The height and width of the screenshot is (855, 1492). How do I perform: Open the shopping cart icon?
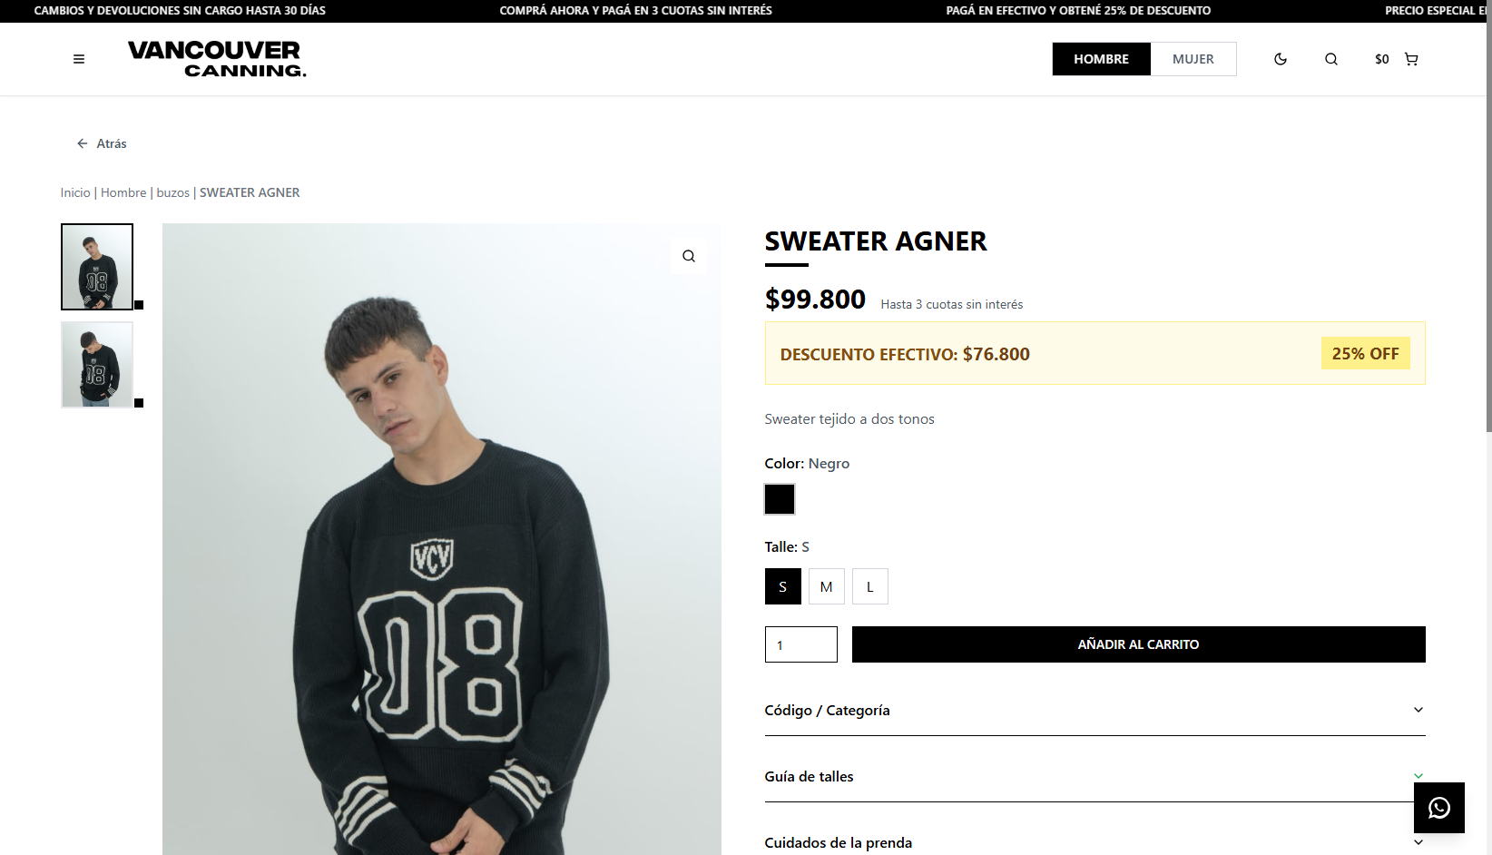click(x=1411, y=59)
